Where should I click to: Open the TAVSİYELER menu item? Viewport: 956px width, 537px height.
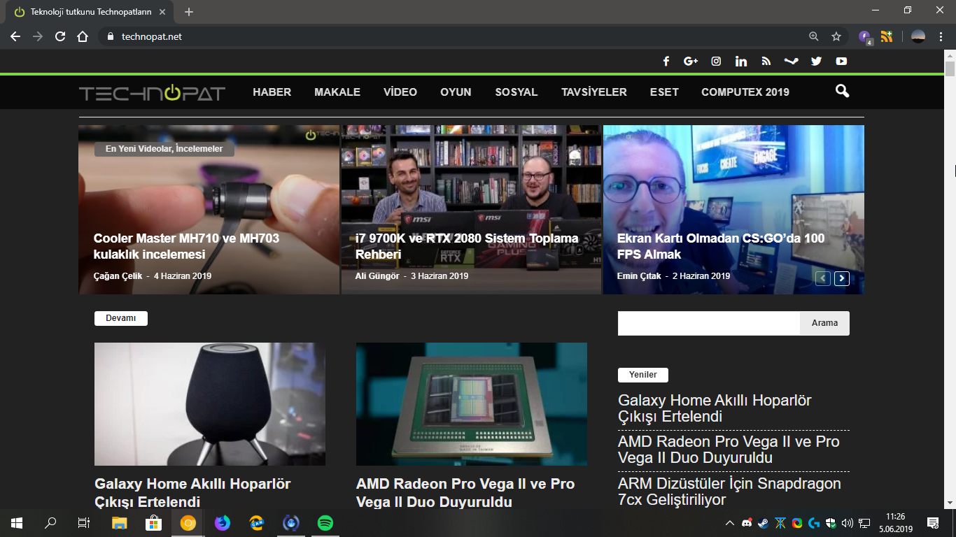tap(593, 92)
